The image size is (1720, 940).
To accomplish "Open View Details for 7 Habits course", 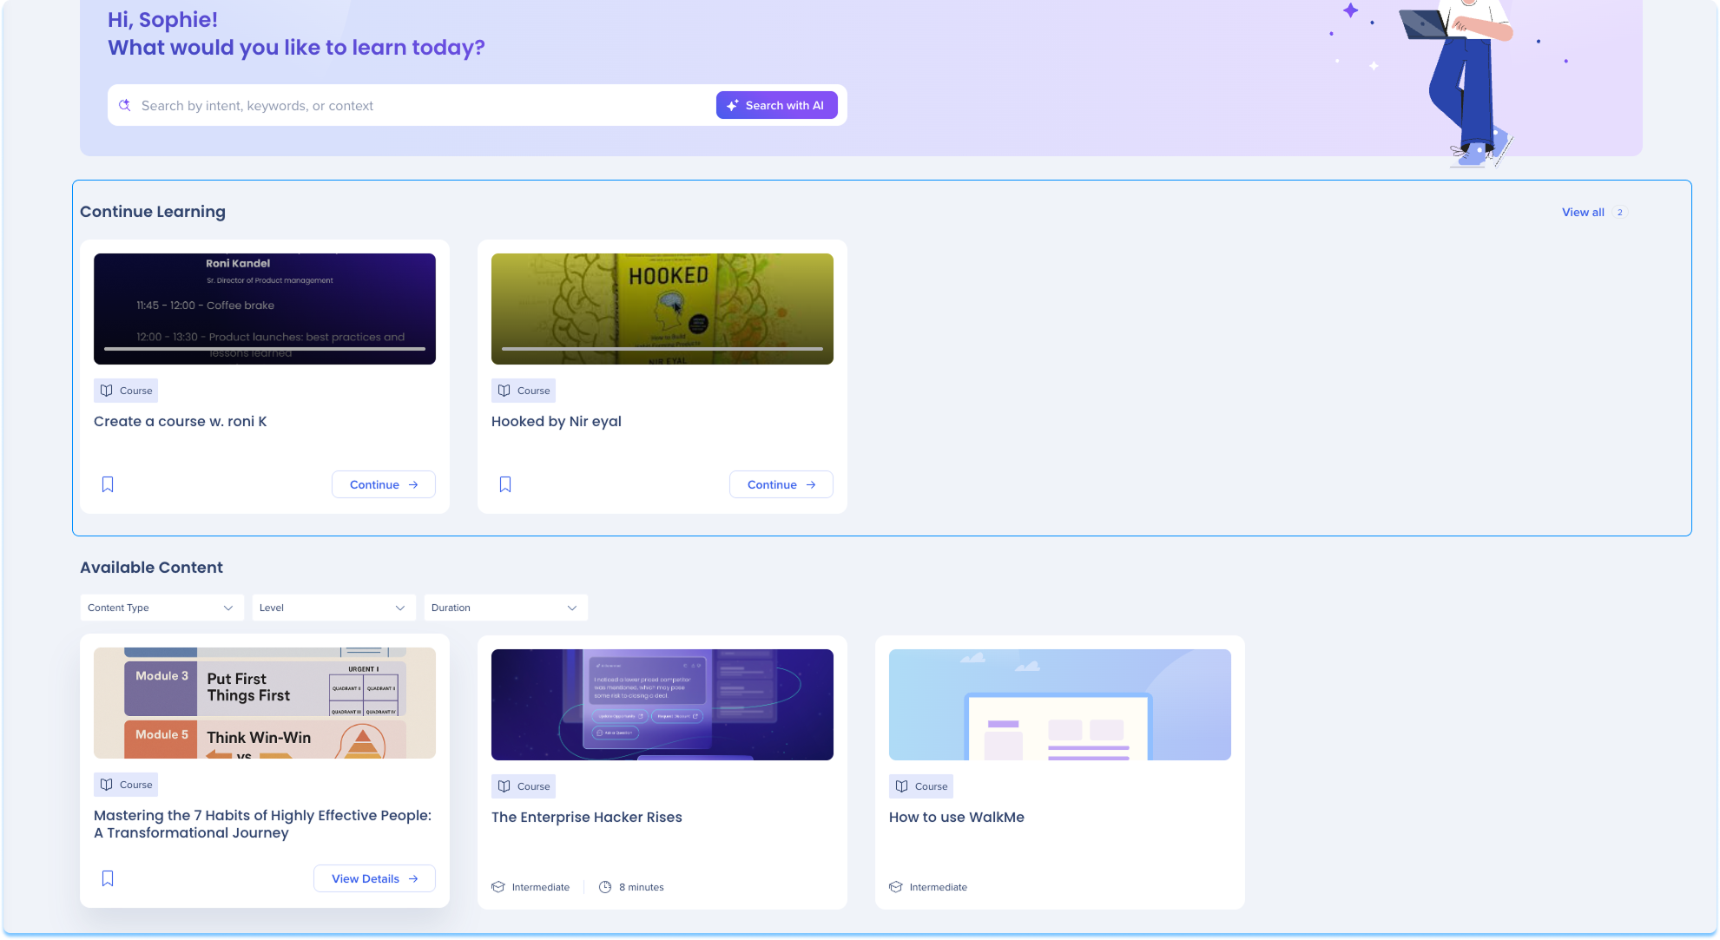I will click(374, 878).
